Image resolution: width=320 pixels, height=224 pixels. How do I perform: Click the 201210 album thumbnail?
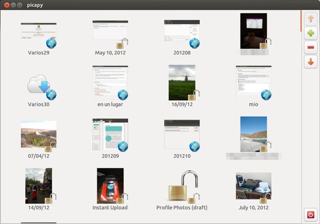pyautogui.click(x=182, y=134)
